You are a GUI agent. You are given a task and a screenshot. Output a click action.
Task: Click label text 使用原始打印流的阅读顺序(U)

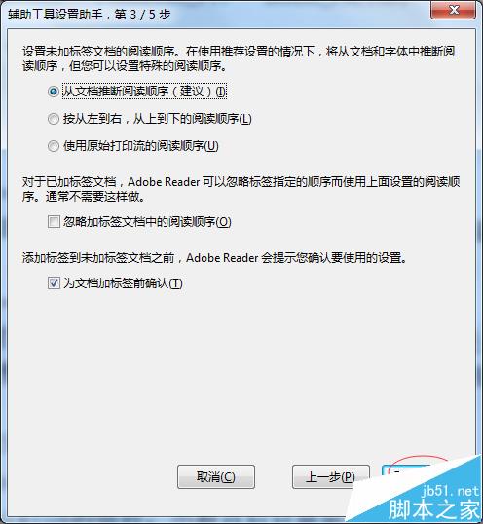141,146
